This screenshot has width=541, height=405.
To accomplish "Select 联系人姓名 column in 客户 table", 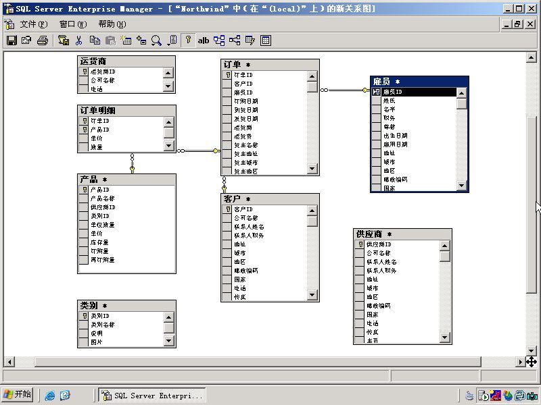I will pos(264,227).
